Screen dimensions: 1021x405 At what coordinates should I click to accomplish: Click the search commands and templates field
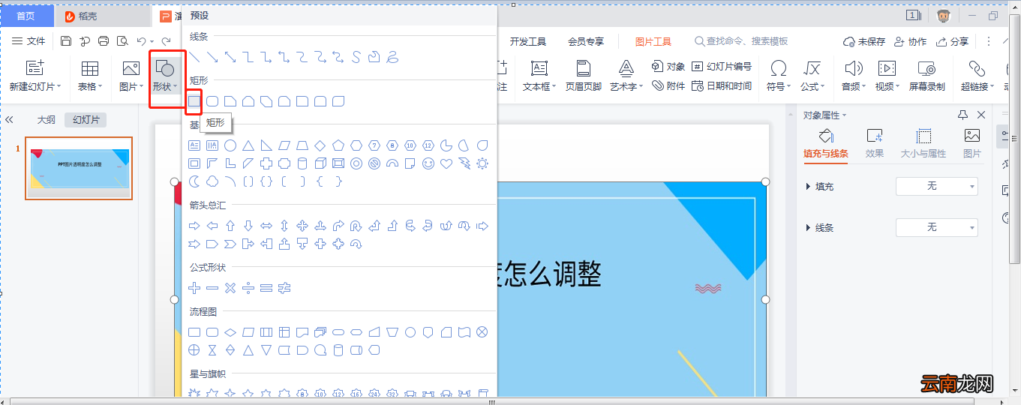741,41
